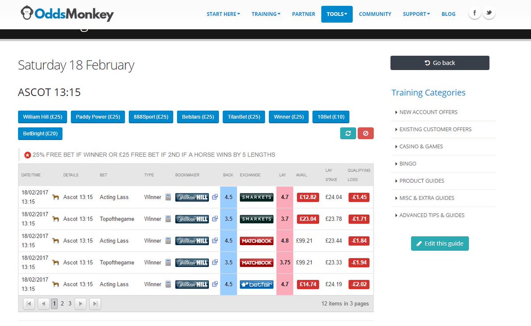Go to previous page of results

43,303
